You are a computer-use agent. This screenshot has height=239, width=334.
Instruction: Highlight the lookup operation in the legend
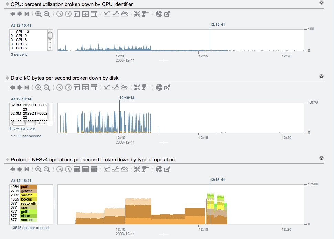click(29, 199)
